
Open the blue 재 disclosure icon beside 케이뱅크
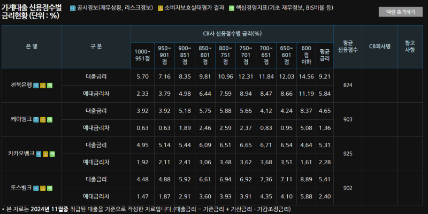point(36,119)
